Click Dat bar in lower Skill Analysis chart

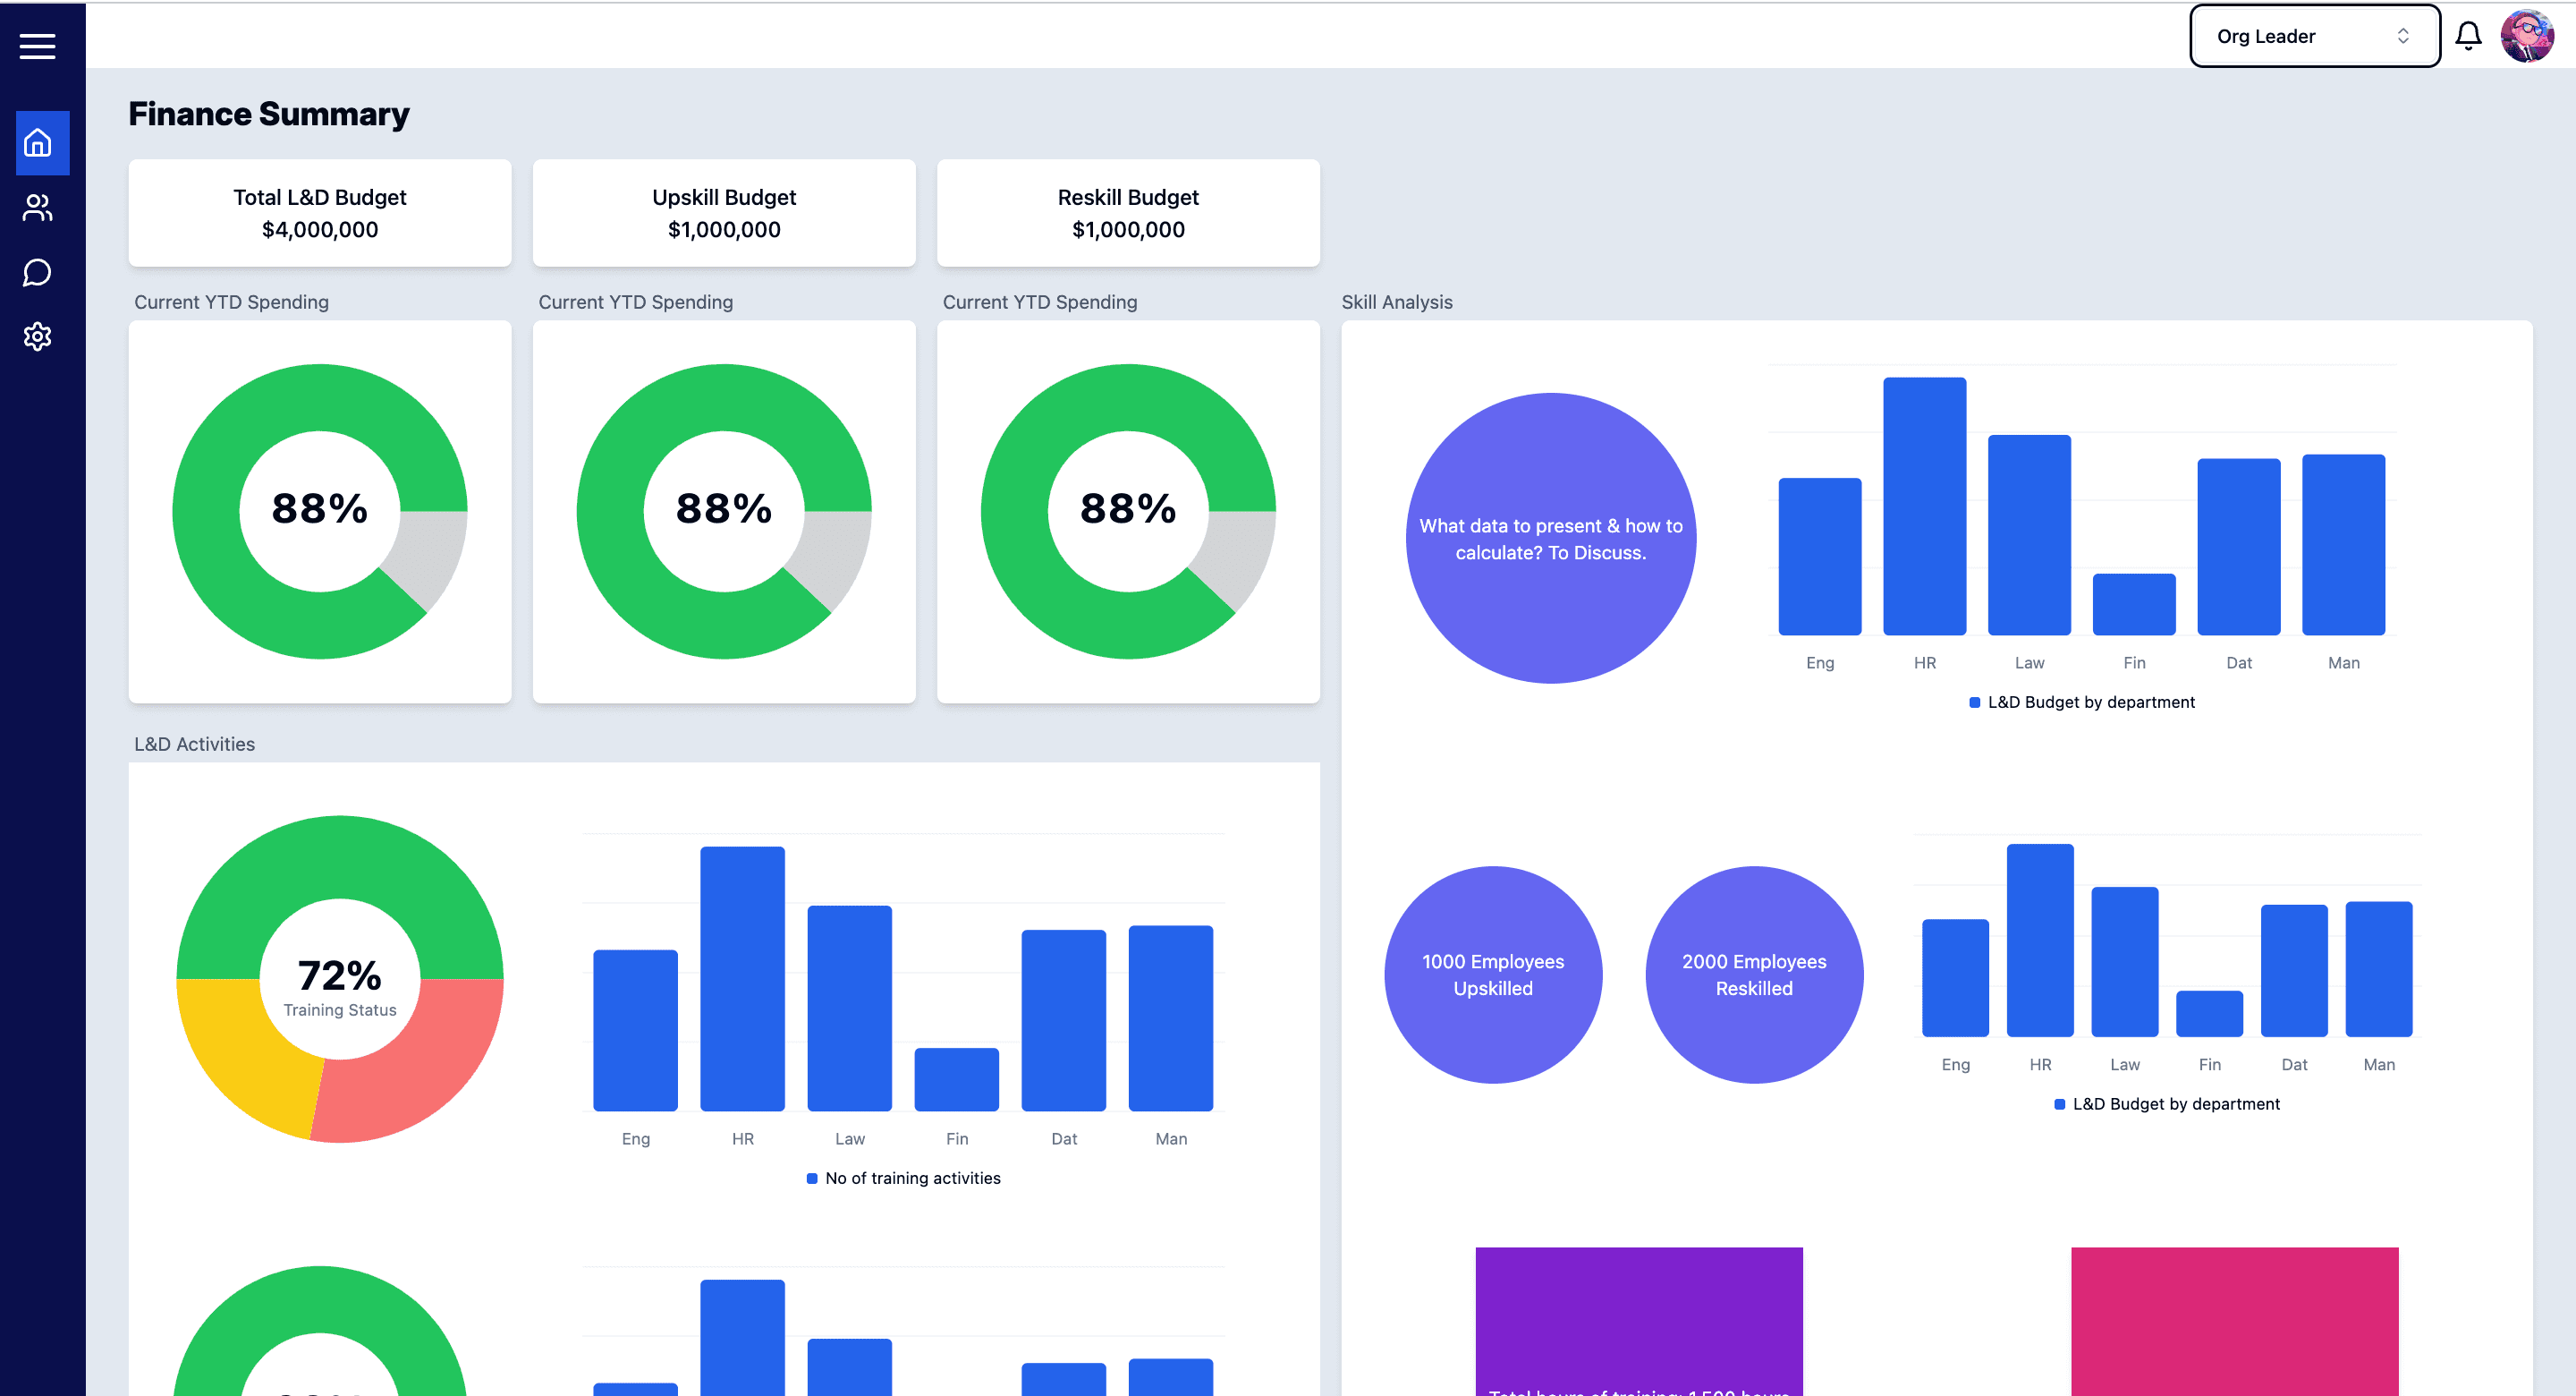click(x=2294, y=971)
